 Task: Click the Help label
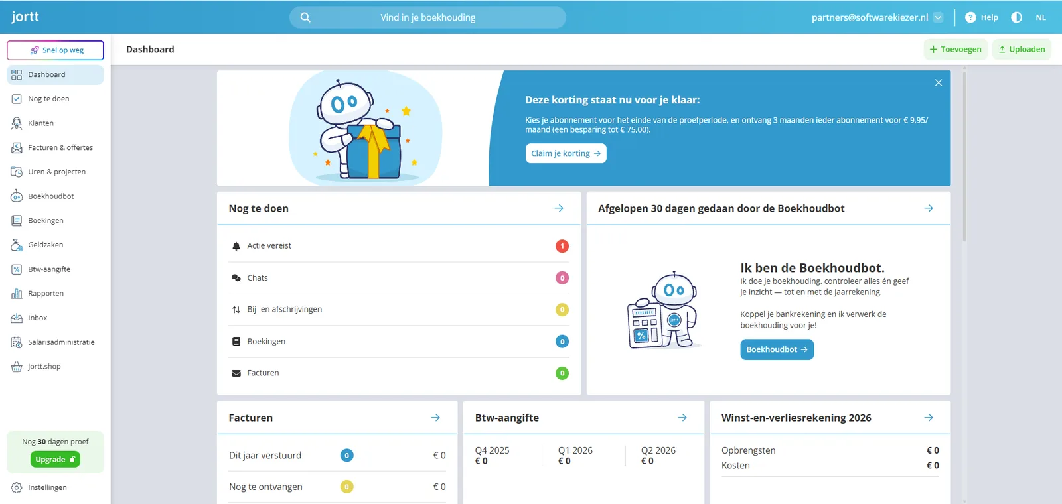(x=989, y=17)
